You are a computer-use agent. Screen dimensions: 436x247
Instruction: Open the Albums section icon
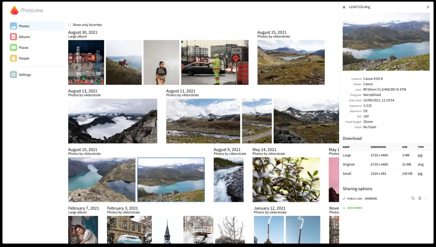tap(13, 37)
